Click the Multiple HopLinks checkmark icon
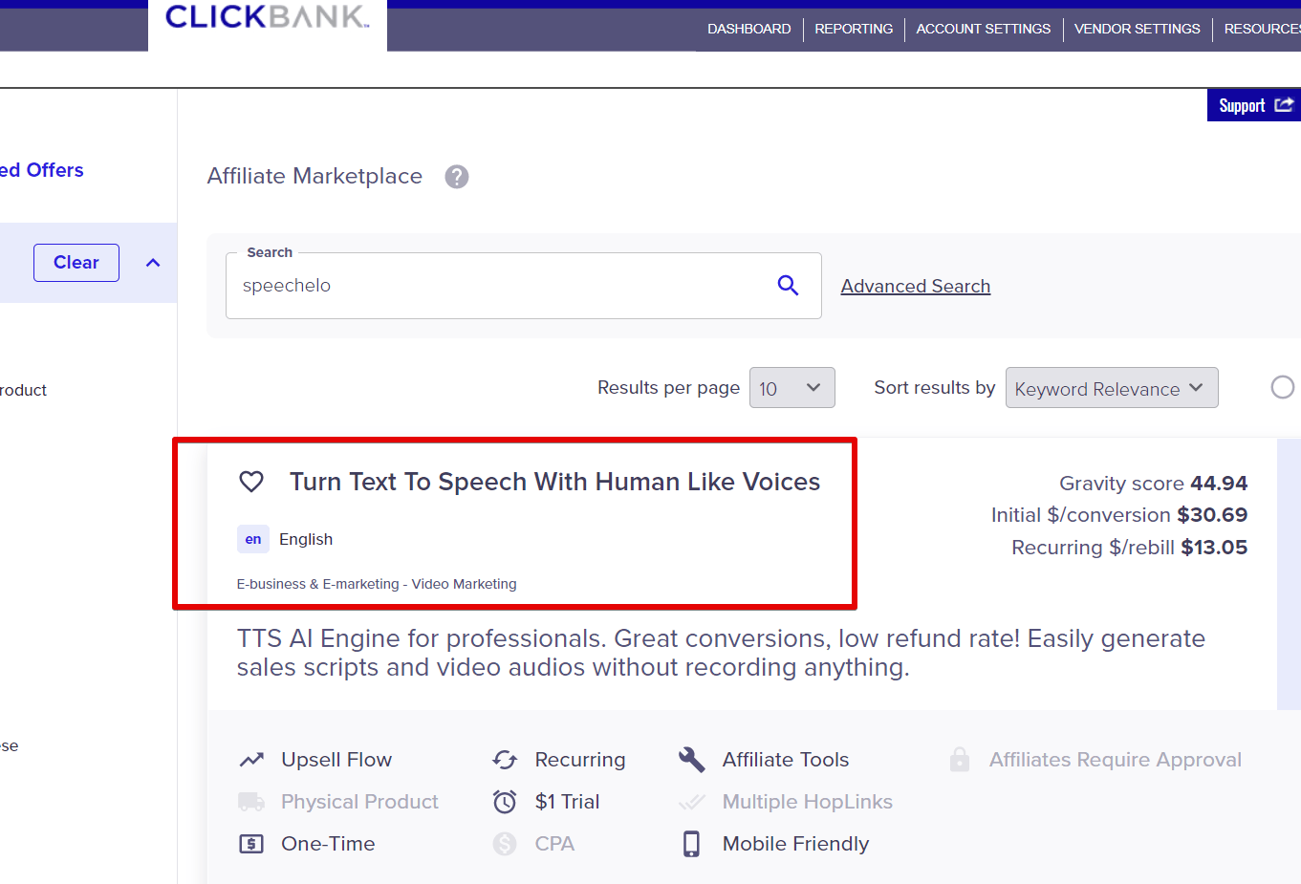Image resolution: width=1301 pixels, height=884 pixels. point(692,802)
